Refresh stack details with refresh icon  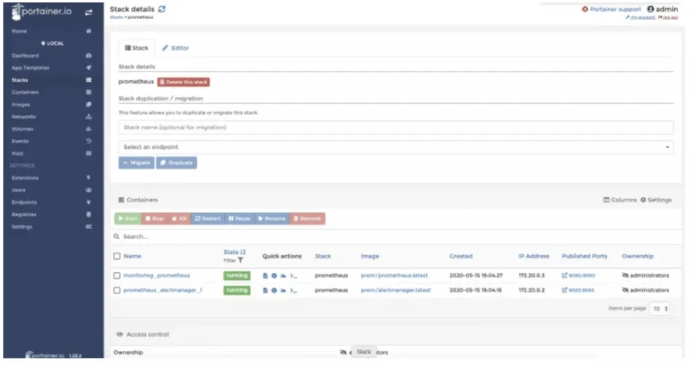click(x=162, y=9)
